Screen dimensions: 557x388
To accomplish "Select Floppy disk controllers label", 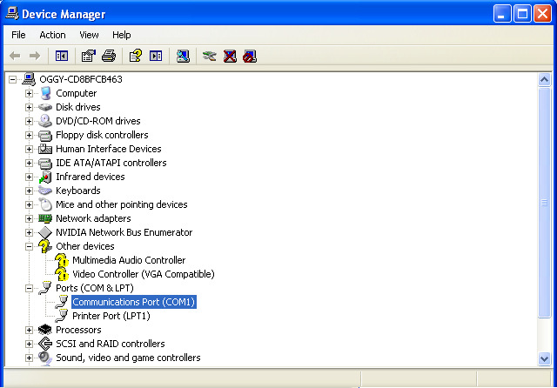I will 102,135.
